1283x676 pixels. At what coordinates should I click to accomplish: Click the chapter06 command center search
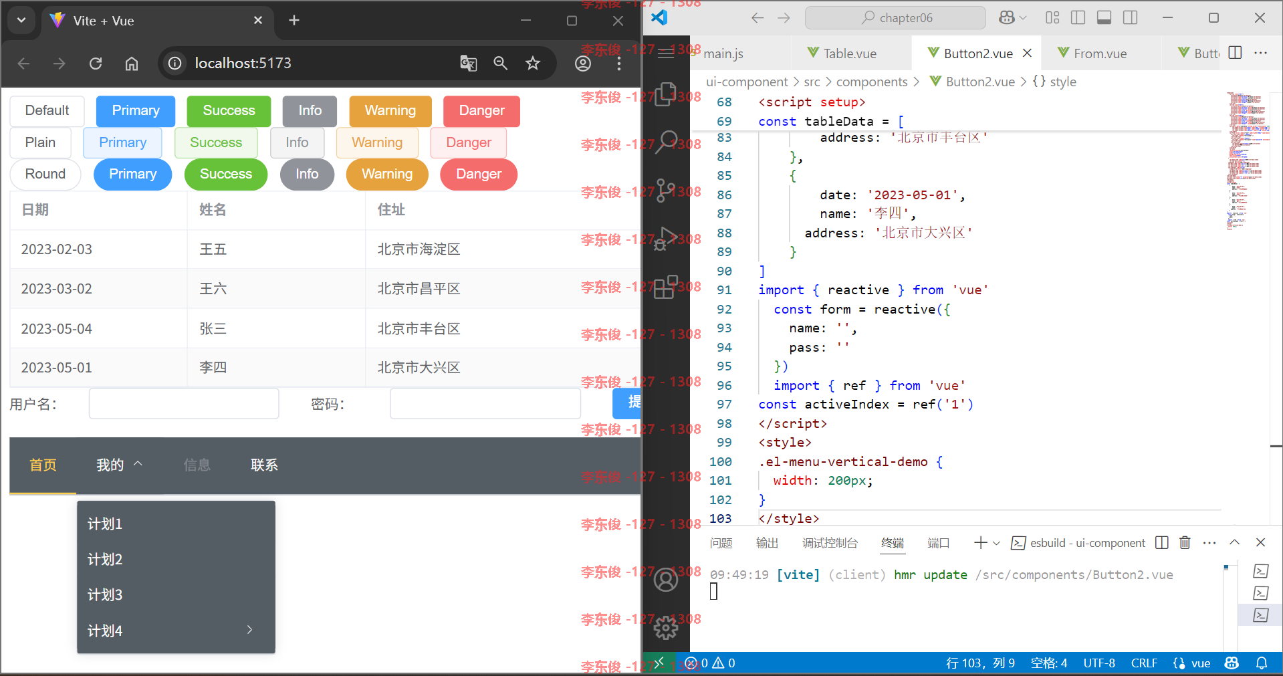click(895, 18)
